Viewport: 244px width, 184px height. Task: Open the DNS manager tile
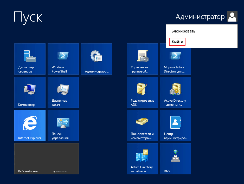(176, 159)
